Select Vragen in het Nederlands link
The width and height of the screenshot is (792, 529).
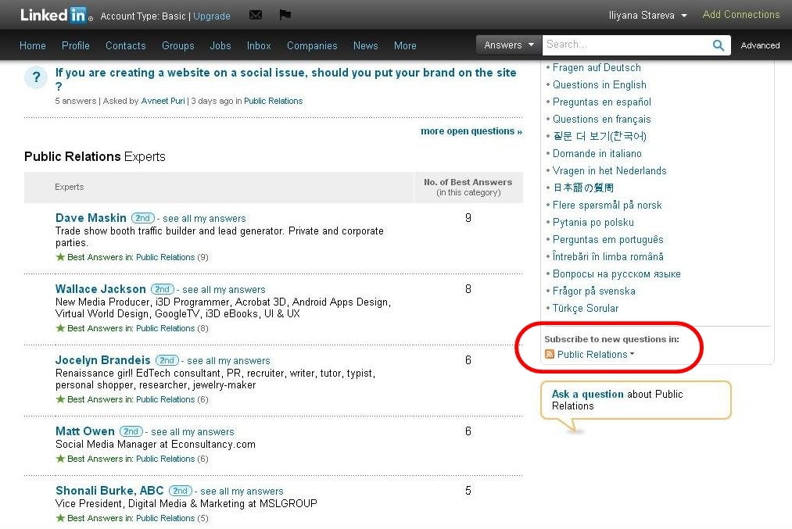[x=609, y=170]
